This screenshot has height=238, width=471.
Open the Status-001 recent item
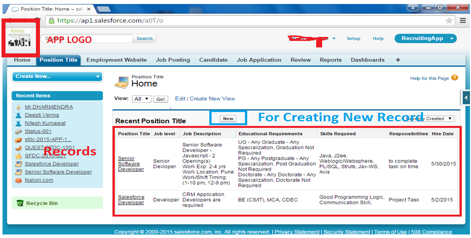pyautogui.click(x=38, y=131)
